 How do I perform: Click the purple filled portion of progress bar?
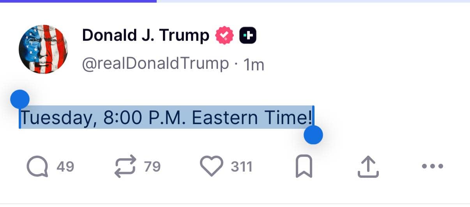tap(78, 1)
